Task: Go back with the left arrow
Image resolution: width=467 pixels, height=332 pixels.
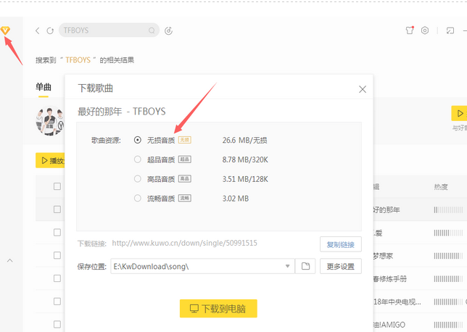Action: tap(38, 30)
